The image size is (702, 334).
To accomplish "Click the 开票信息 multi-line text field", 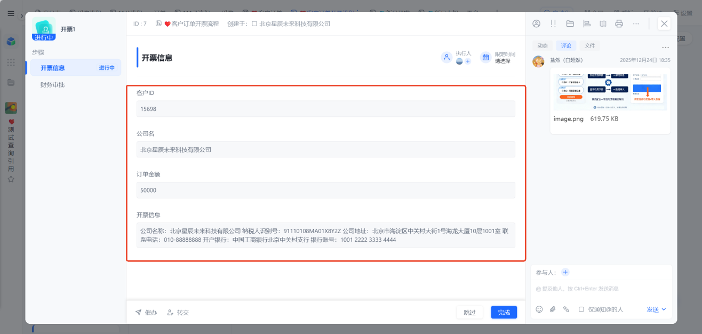I will tap(326, 235).
